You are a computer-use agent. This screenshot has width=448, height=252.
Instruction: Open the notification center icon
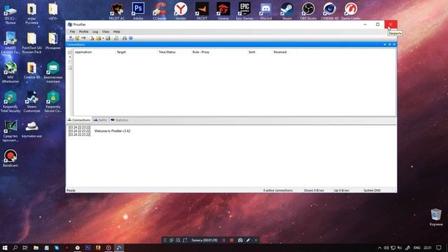(439, 248)
